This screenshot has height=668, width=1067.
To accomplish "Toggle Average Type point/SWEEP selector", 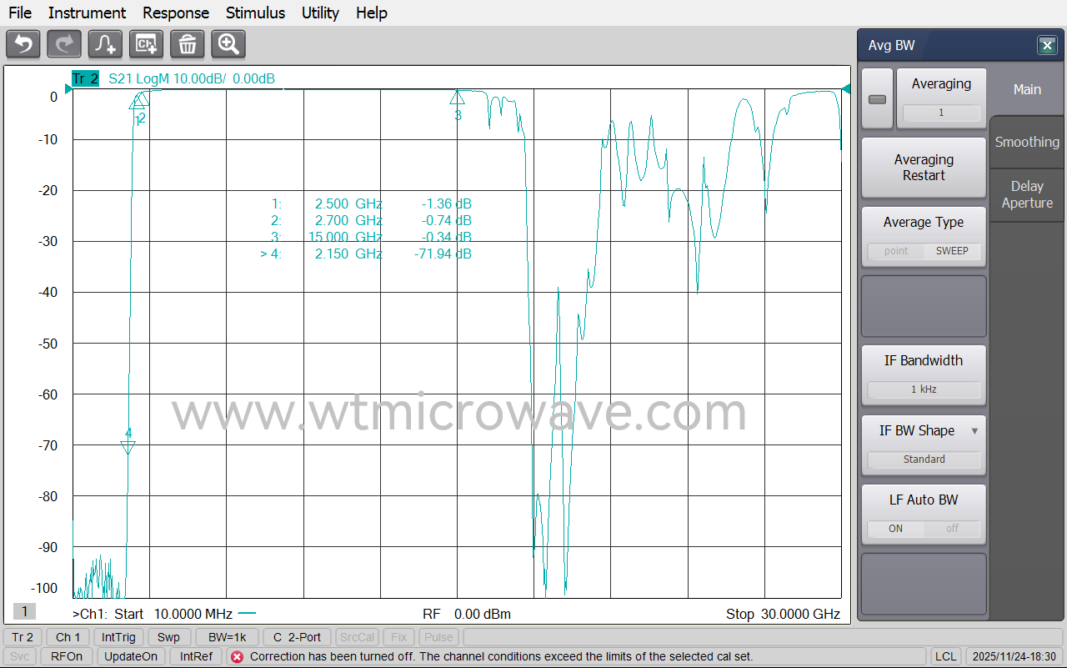I will (x=924, y=251).
